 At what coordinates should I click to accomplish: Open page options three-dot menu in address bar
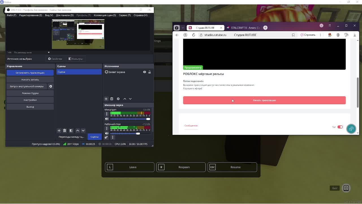[320, 35]
